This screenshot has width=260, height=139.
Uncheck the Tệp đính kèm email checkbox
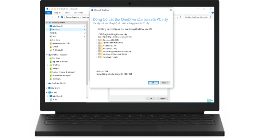click(99, 43)
